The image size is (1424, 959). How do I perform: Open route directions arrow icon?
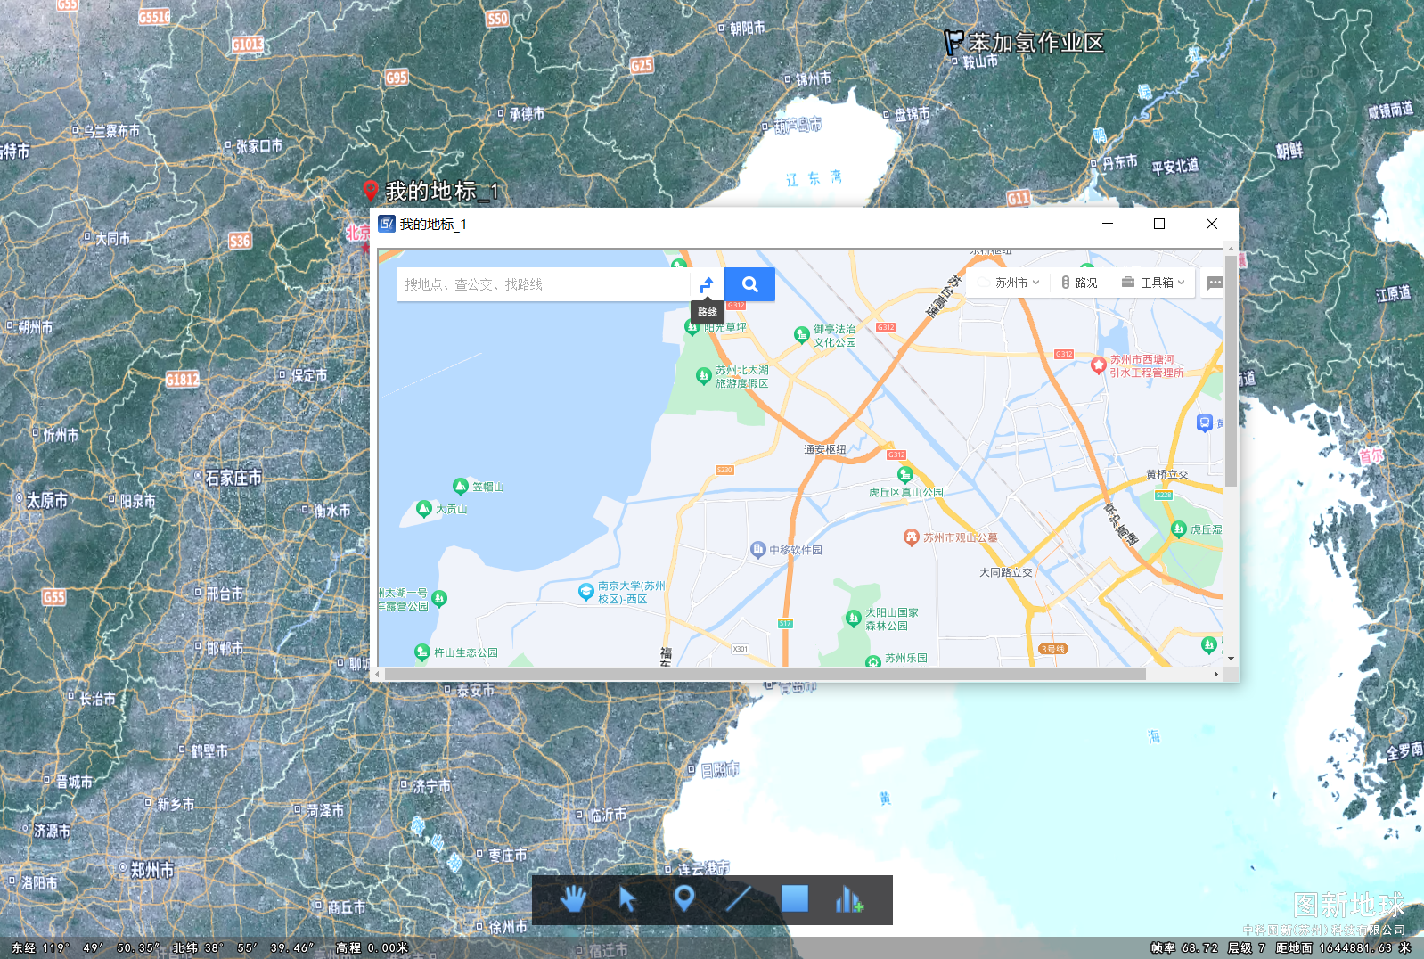click(707, 284)
